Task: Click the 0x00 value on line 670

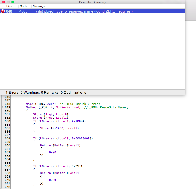Action: point(52,180)
